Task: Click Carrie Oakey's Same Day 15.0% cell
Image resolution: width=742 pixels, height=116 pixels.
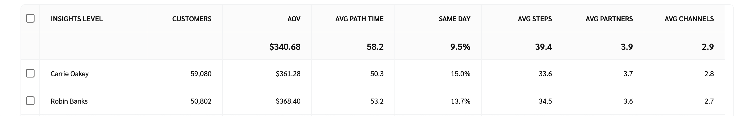Action: (x=460, y=74)
